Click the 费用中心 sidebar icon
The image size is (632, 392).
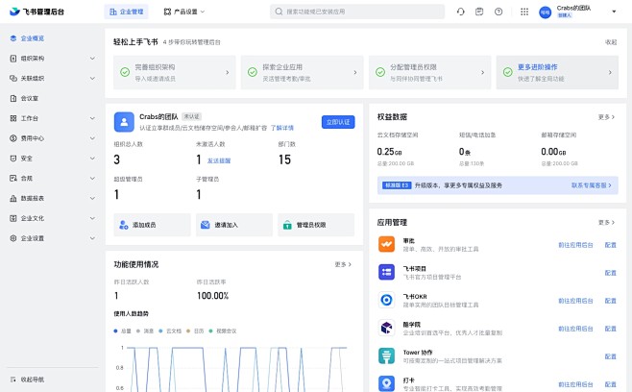(13, 138)
